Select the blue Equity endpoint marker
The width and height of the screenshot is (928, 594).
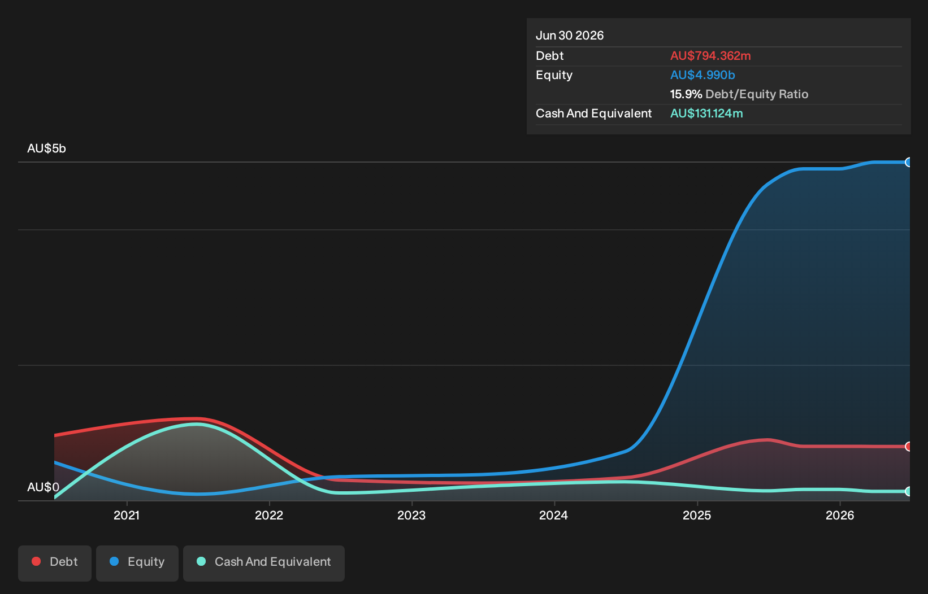click(x=909, y=162)
